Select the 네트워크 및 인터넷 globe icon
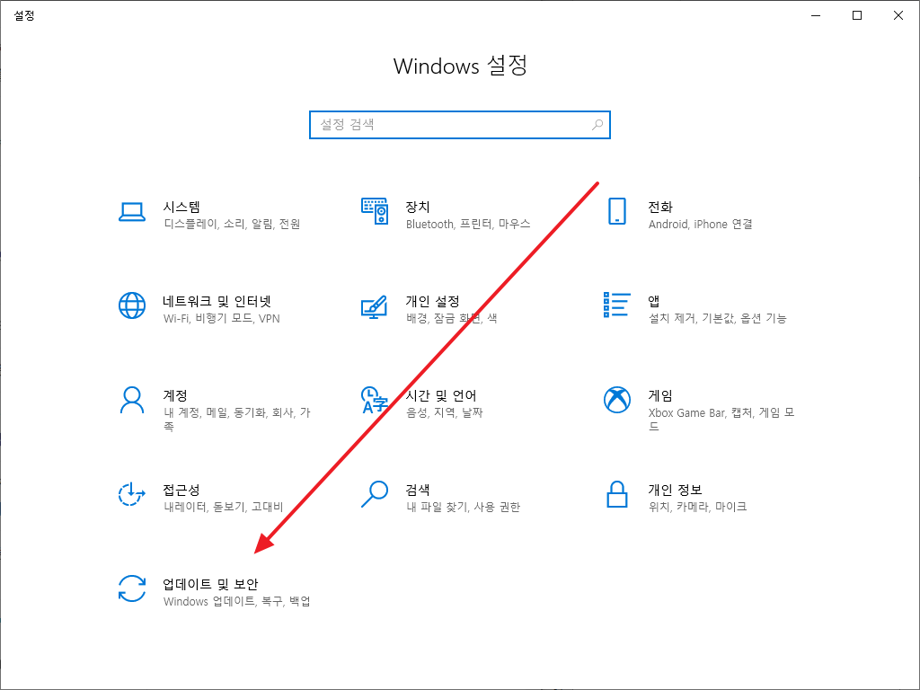This screenshot has height=690, width=920. [132, 305]
